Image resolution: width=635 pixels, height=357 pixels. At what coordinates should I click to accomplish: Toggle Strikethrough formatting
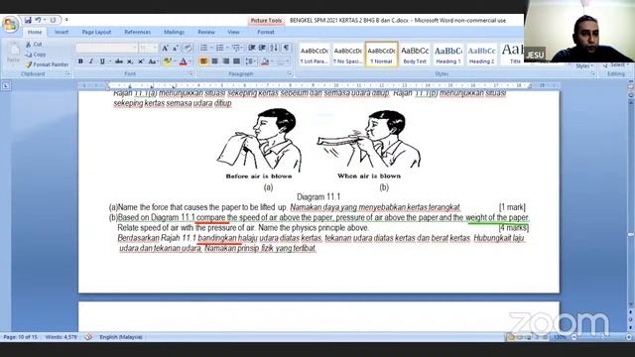[119, 61]
